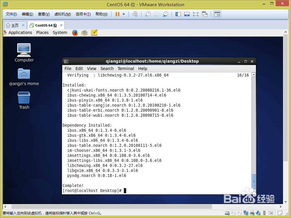
Task: Revert the VM to its previous snapshot
Action: [157, 14]
